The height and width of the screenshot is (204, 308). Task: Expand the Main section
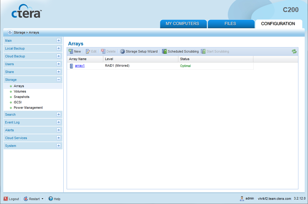click(x=59, y=41)
